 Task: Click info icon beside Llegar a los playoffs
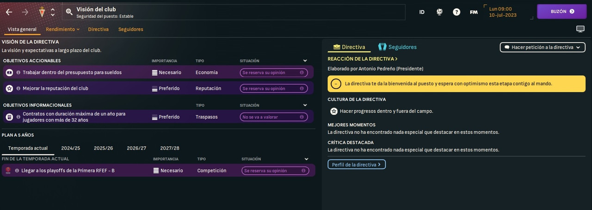[x=17, y=170]
